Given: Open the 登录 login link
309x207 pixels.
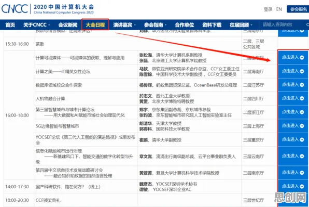Looking at the screenshot, I should (x=268, y=9).
